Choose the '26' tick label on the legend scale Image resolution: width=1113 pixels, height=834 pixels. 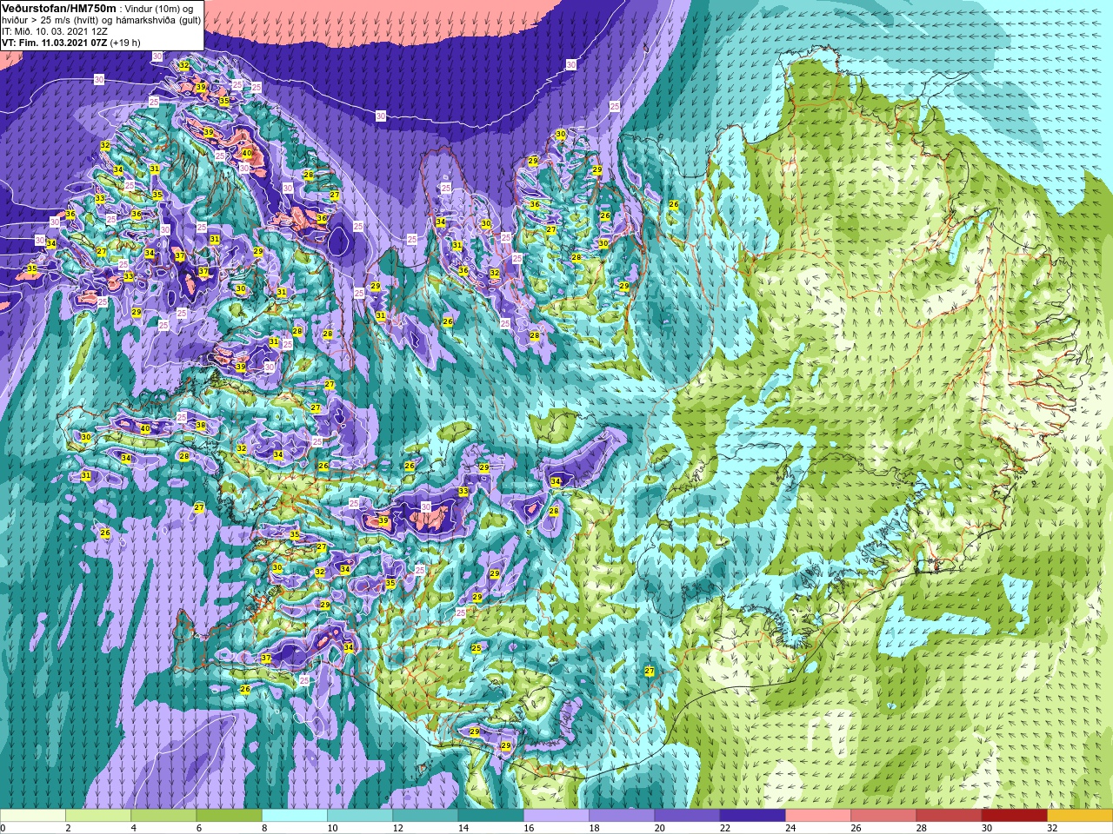[856, 828]
